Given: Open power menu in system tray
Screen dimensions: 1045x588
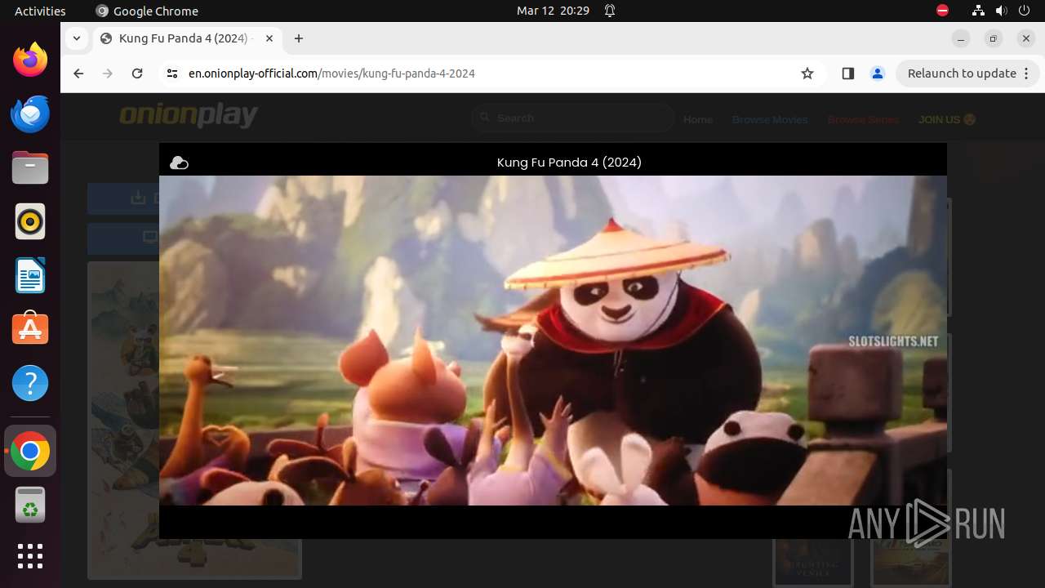Looking at the screenshot, I should point(1024,11).
